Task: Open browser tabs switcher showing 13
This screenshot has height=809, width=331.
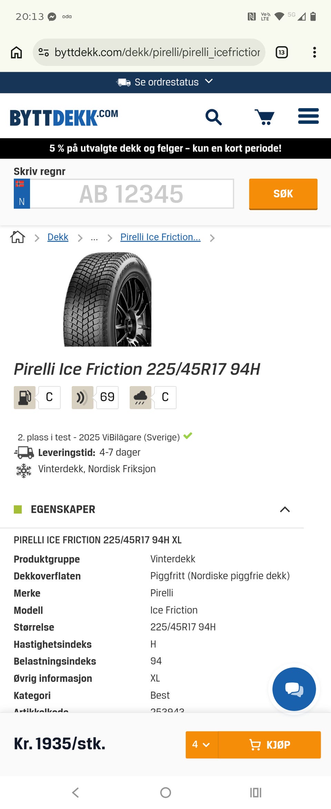Action: 282,52
